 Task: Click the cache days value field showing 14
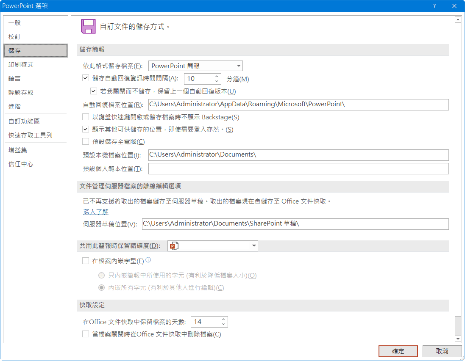206,322
